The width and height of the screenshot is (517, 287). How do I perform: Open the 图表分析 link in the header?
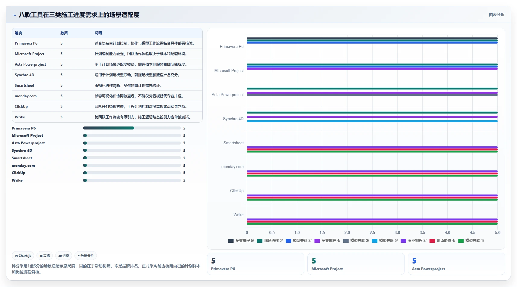(x=496, y=14)
